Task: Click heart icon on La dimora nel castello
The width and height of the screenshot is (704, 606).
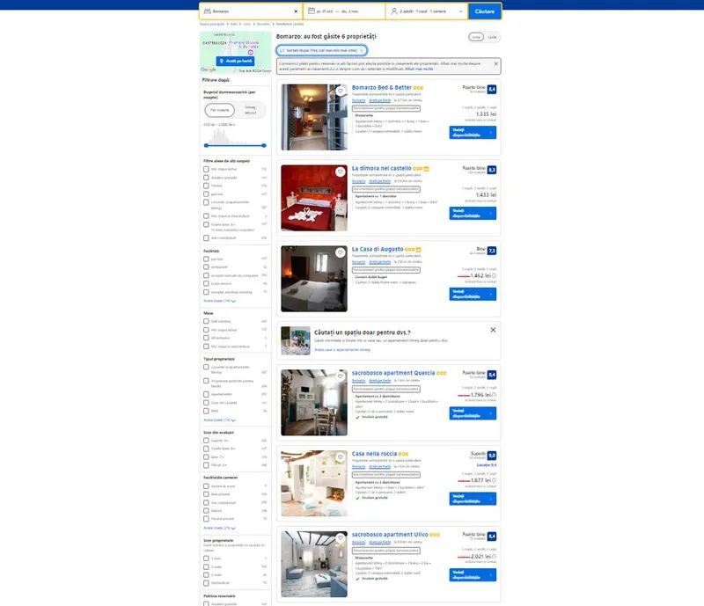Action: tap(341, 172)
